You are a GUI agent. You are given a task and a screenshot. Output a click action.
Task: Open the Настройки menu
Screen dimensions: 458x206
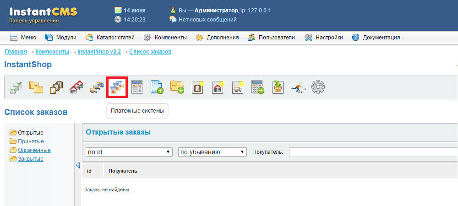click(x=323, y=38)
